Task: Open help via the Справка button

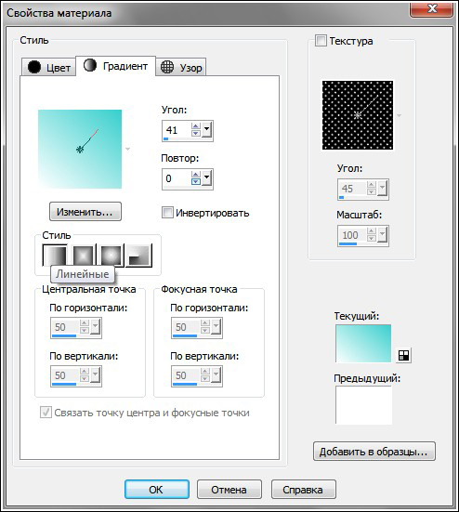Action: tap(303, 489)
